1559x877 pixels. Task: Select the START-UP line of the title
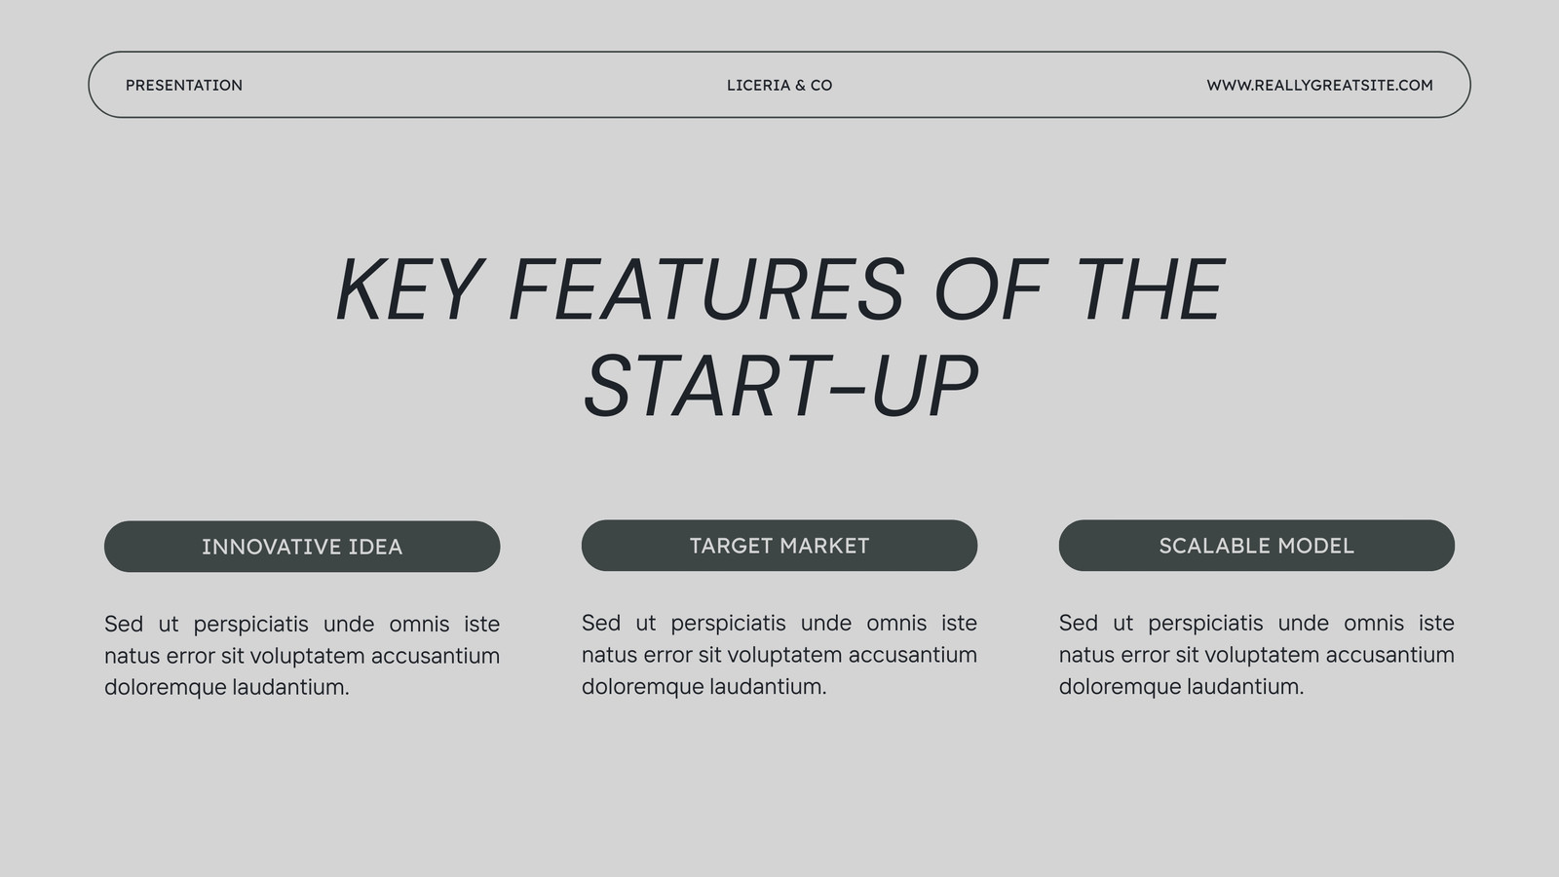[780, 387]
